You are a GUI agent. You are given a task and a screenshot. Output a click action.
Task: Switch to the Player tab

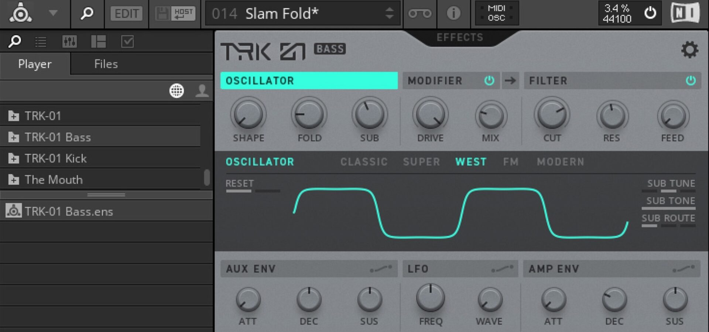click(x=35, y=64)
